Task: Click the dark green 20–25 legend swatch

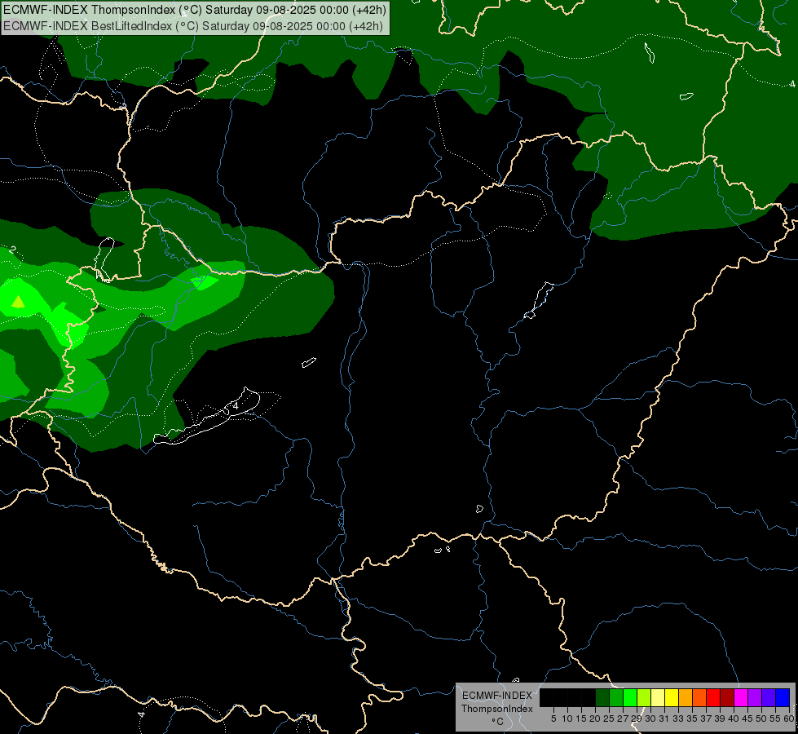Action: 602,697
